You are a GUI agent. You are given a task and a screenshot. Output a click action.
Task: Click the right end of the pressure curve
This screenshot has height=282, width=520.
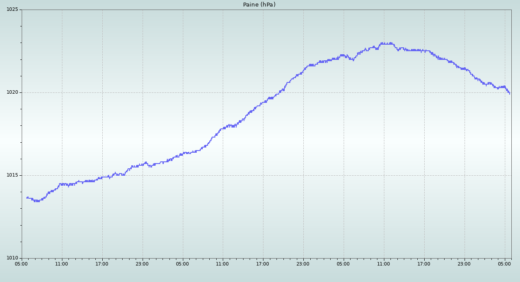pyautogui.click(x=510, y=93)
